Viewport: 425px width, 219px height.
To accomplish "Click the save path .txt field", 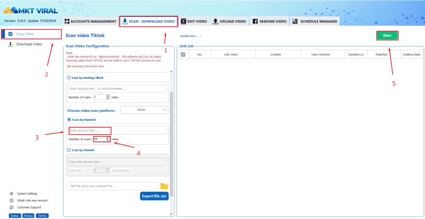I will pyautogui.click(x=112, y=186).
